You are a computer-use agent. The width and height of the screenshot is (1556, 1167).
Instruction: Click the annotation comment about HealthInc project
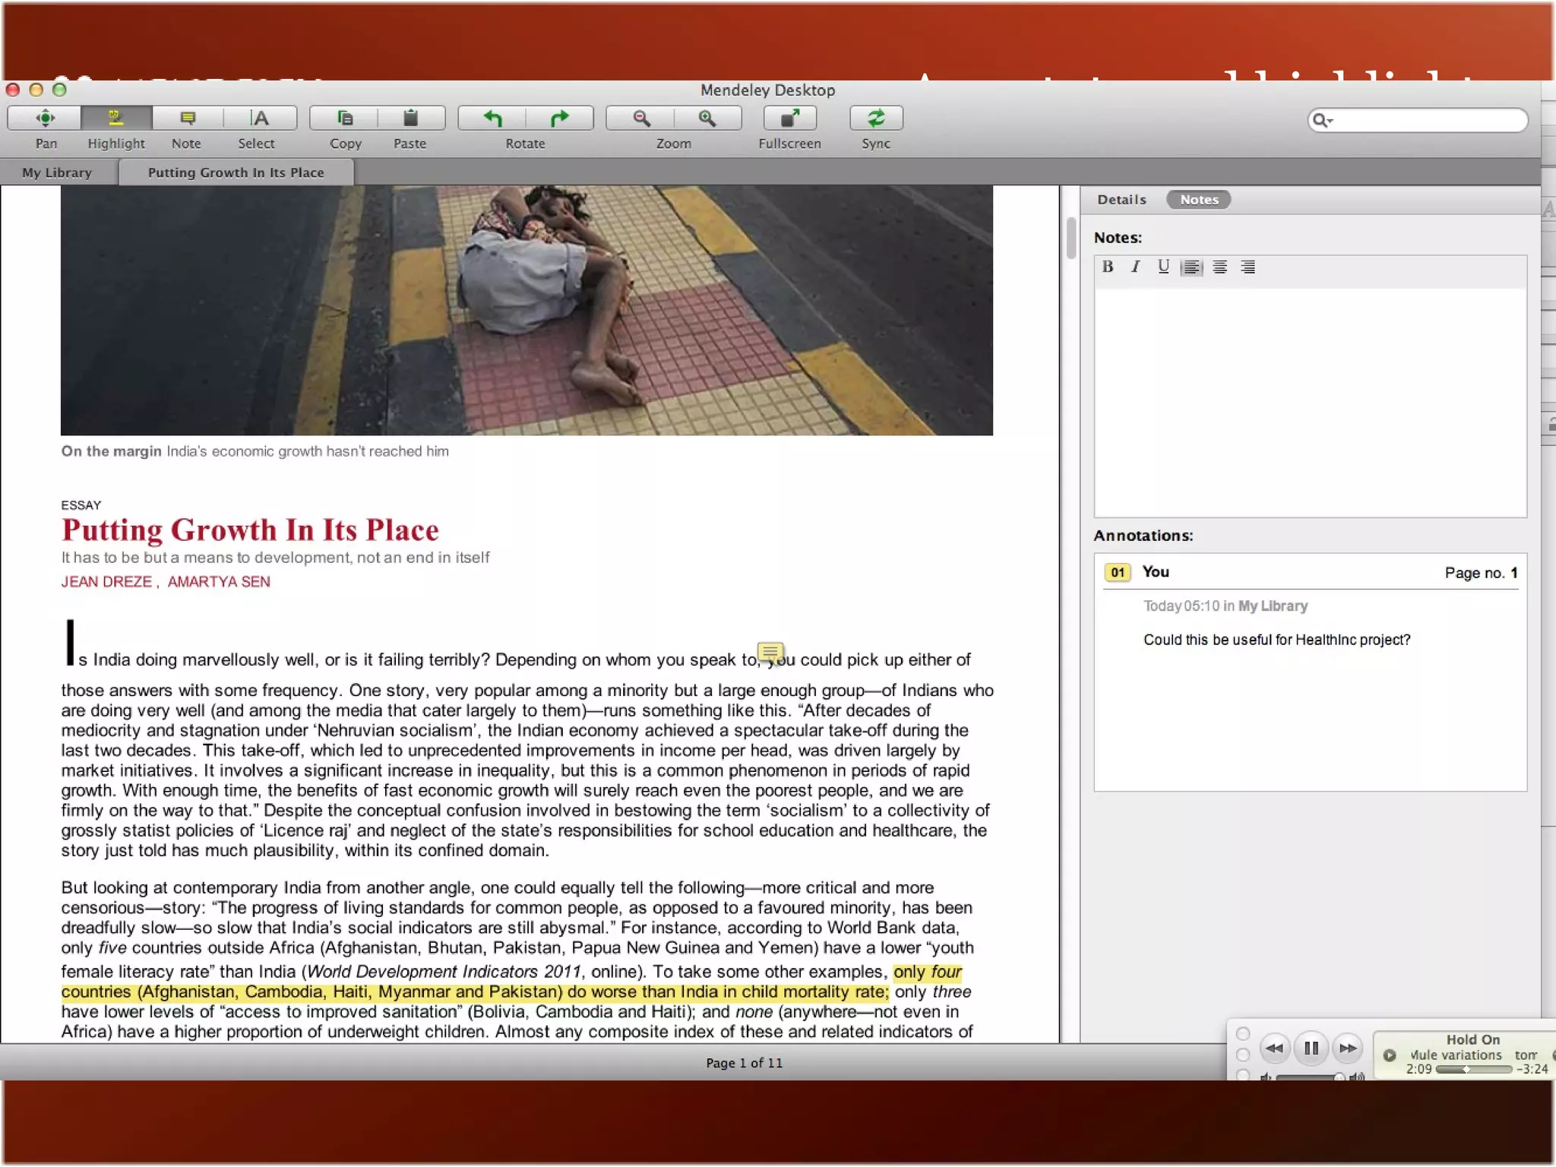pos(1276,640)
